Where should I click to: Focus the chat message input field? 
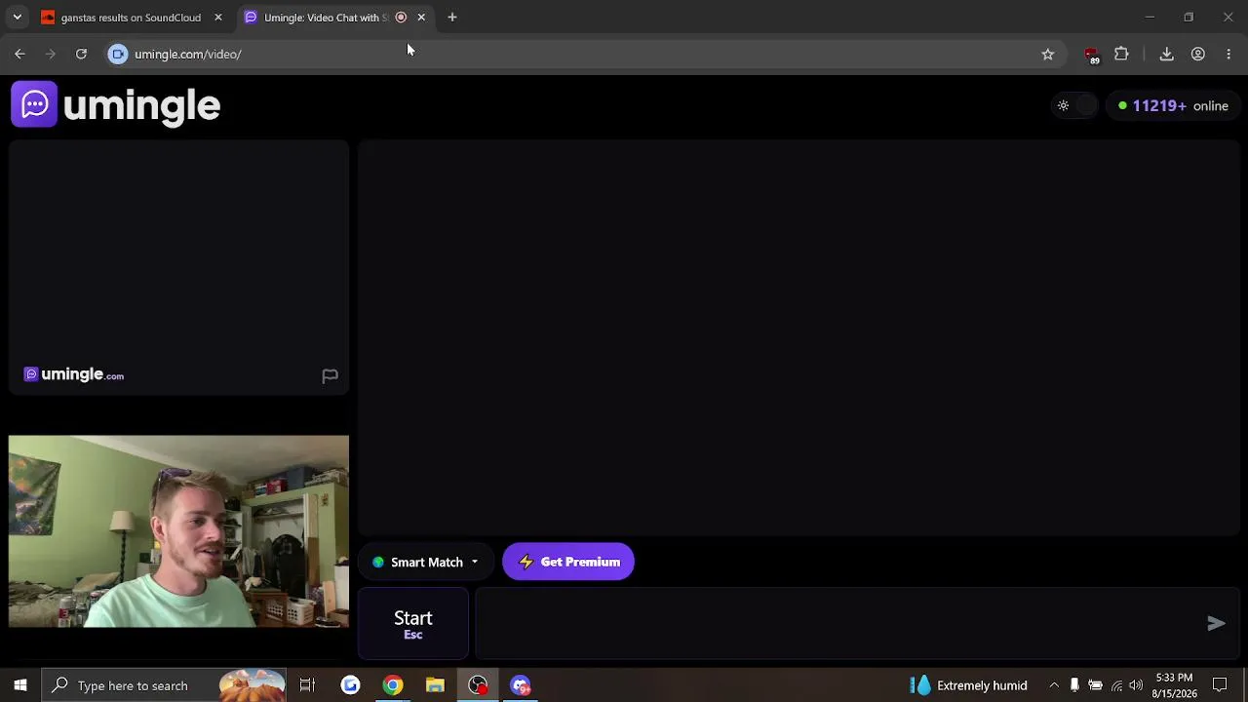click(x=838, y=624)
